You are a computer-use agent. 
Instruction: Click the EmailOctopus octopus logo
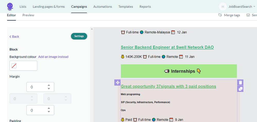coord(10,6)
